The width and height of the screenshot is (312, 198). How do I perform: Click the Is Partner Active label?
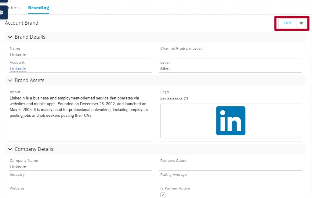tap(175, 188)
